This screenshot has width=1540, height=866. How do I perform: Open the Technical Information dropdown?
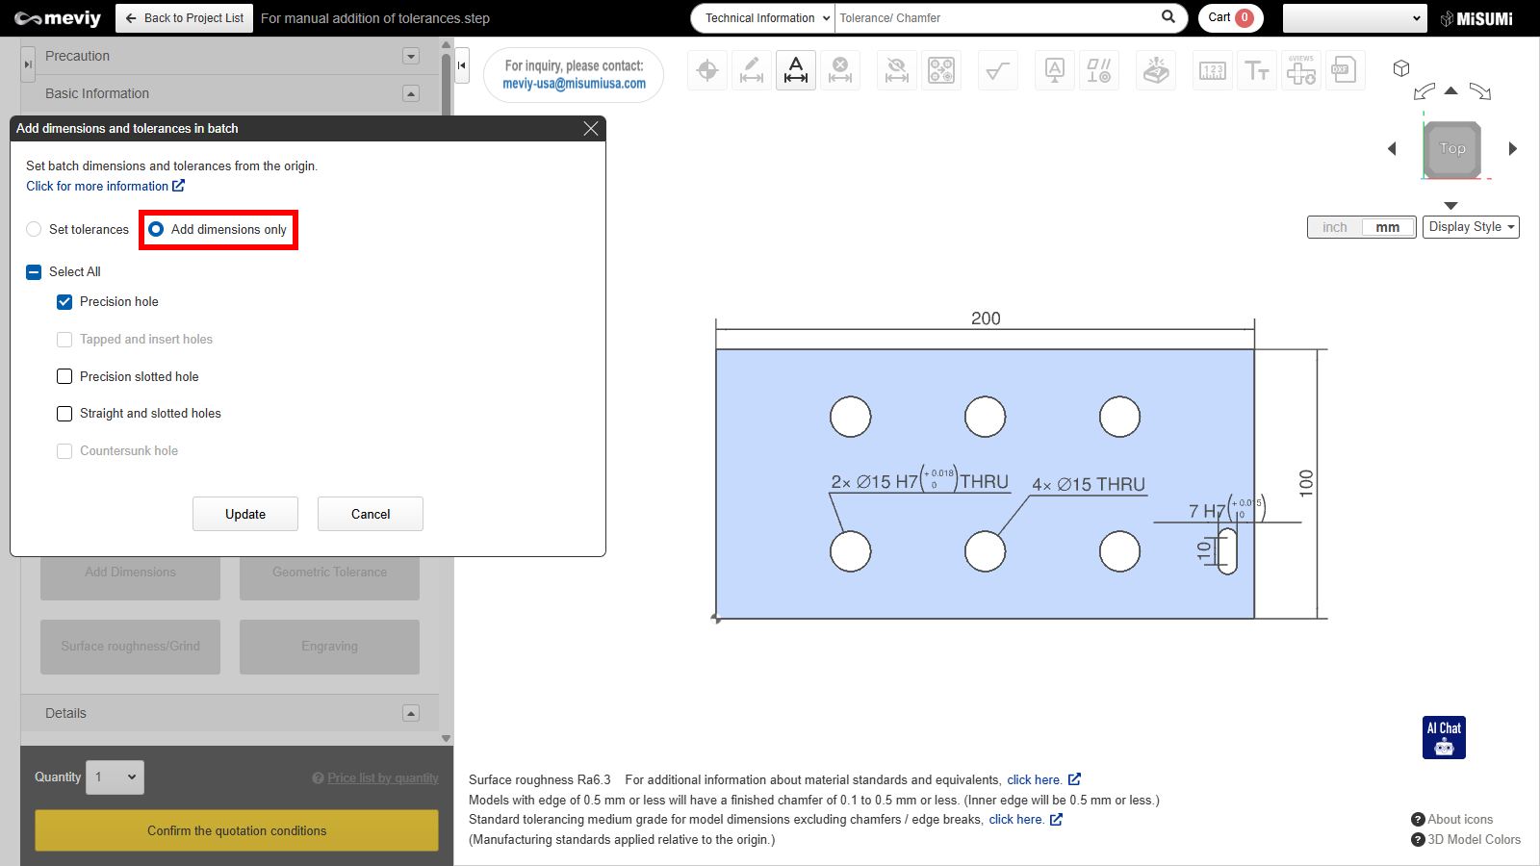pyautogui.click(x=767, y=18)
